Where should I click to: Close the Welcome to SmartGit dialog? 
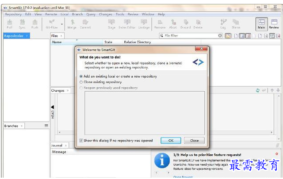click(x=202, y=49)
